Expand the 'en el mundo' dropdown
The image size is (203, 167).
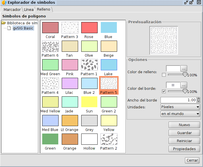(x=180, y=114)
